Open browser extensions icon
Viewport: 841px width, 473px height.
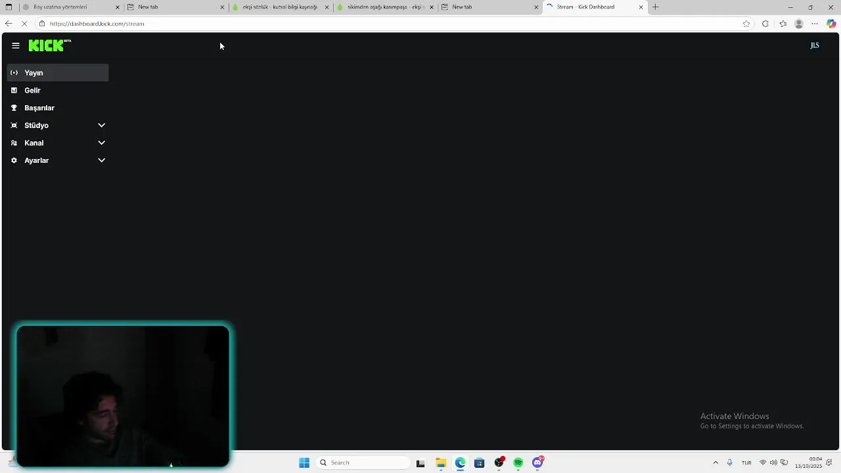coord(765,24)
